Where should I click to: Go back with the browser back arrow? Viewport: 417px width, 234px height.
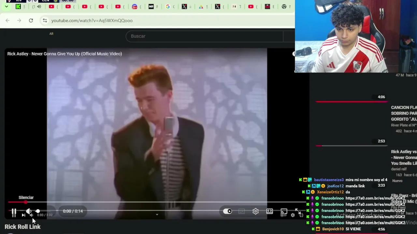7,20
